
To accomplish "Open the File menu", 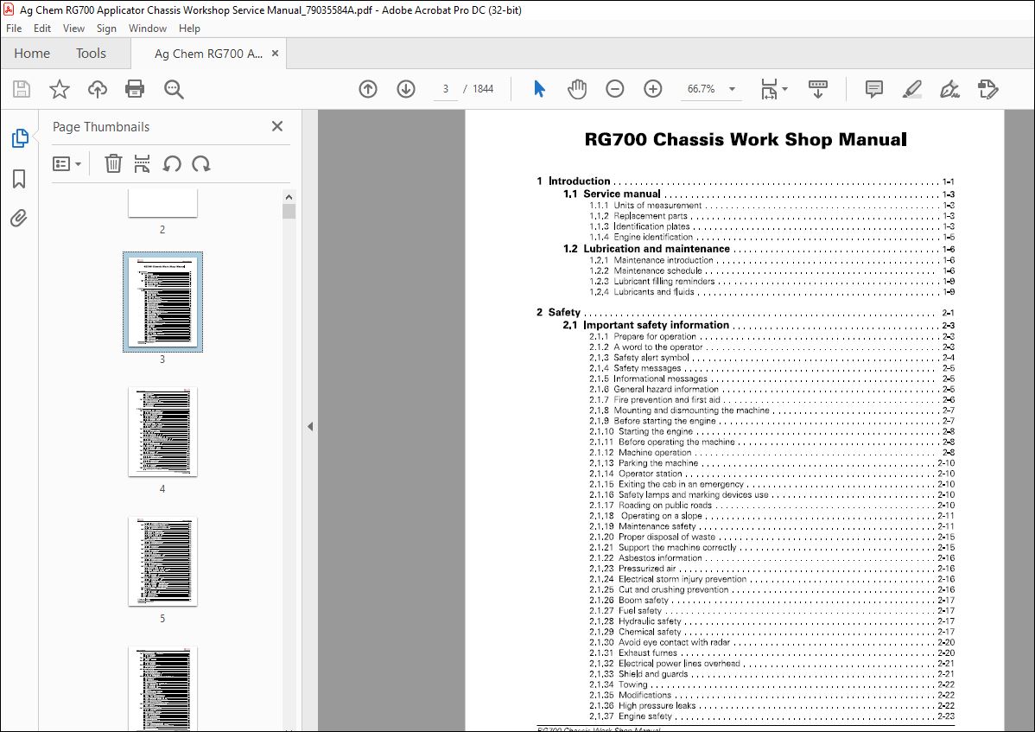I will (14, 29).
